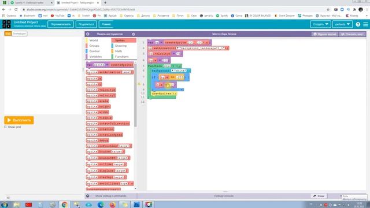The width and height of the screenshot is (370, 208).
Task: Click the arrow to add else to if block
Action: click(x=182, y=90)
